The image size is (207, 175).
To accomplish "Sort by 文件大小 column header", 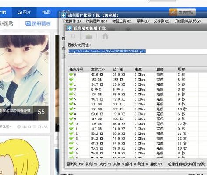I will 98,70.
